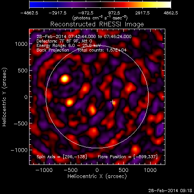Click the colorbar value '2917.5'
The image size is (194, 194).
[x=142, y=13]
